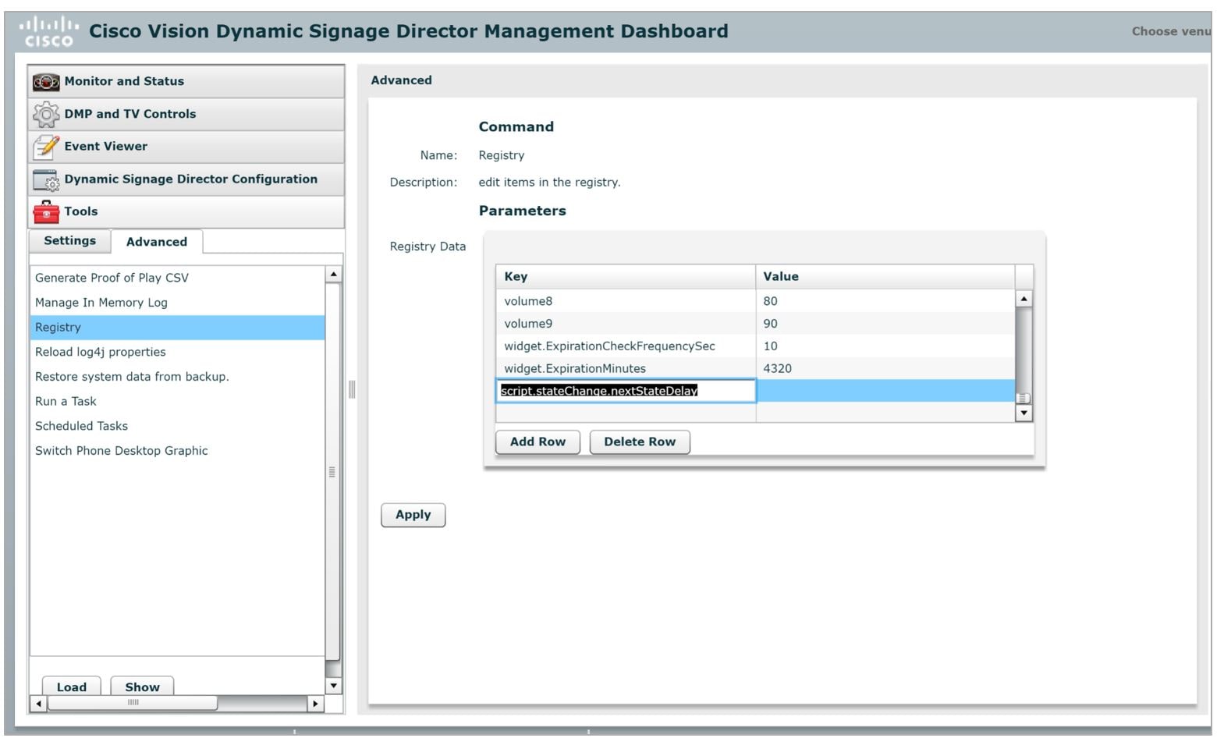Open Monitor and Status section
The height and width of the screenshot is (745, 1224).
[x=186, y=81]
